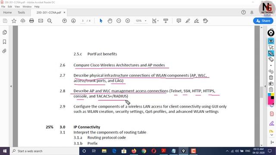276x155 pixels.
Task: Open the View menu
Action: coord(17,7)
